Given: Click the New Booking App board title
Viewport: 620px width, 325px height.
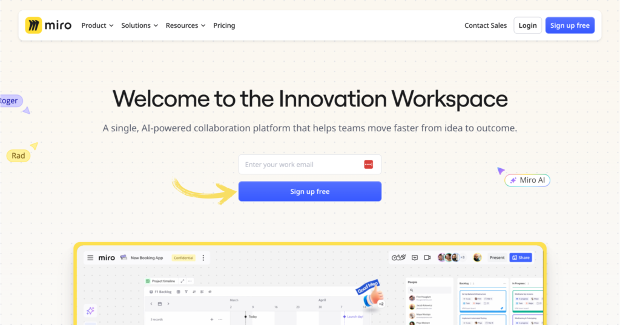Looking at the screenshot, I should pos(147,258).
